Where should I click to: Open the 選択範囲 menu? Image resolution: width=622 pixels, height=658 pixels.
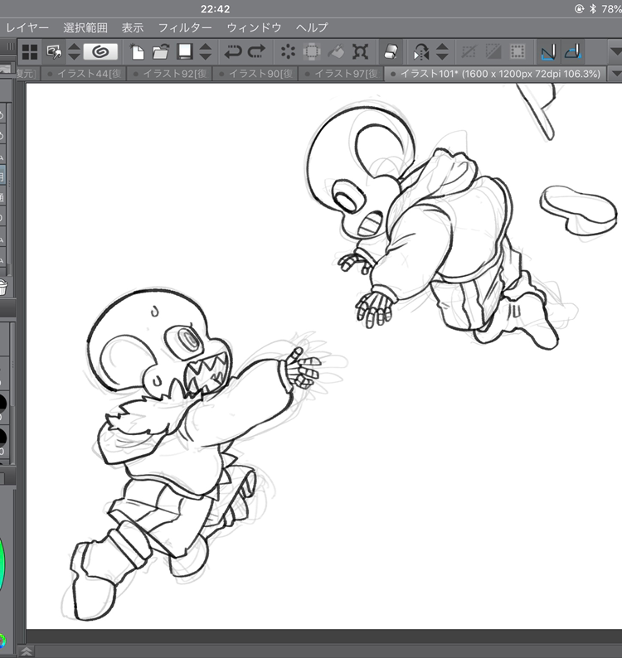click(85, 27)
